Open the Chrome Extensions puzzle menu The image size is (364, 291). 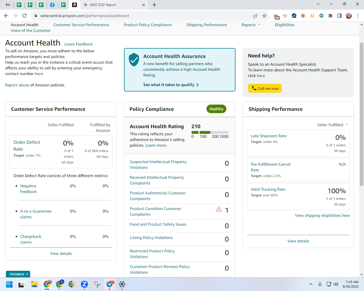pos(330,16)
